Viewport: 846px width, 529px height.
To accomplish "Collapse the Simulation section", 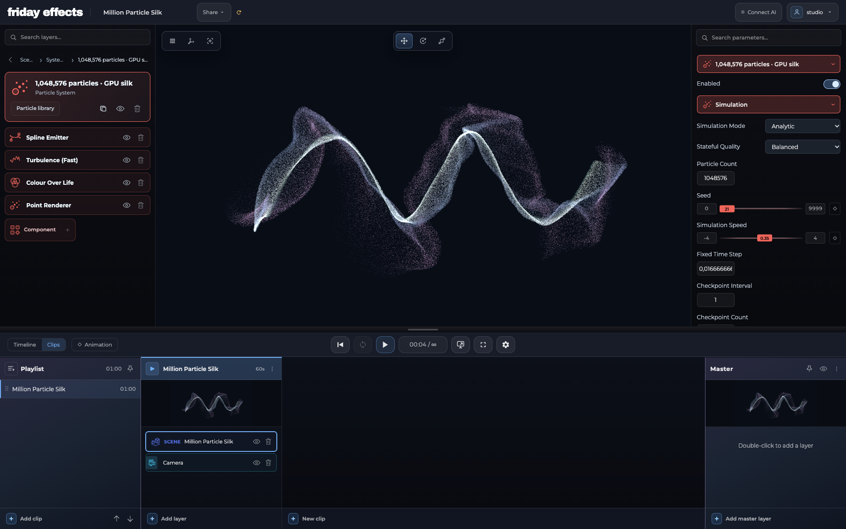I will [768, 104].
